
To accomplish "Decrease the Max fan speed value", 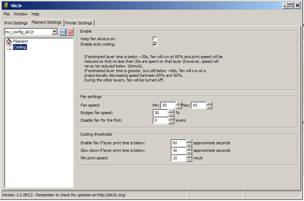I will (209, 107).
